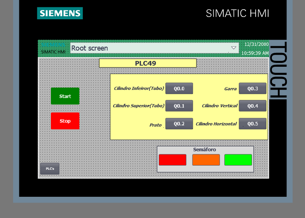Click the red Stop button
The image size is (305, 218).
point(65,121)
